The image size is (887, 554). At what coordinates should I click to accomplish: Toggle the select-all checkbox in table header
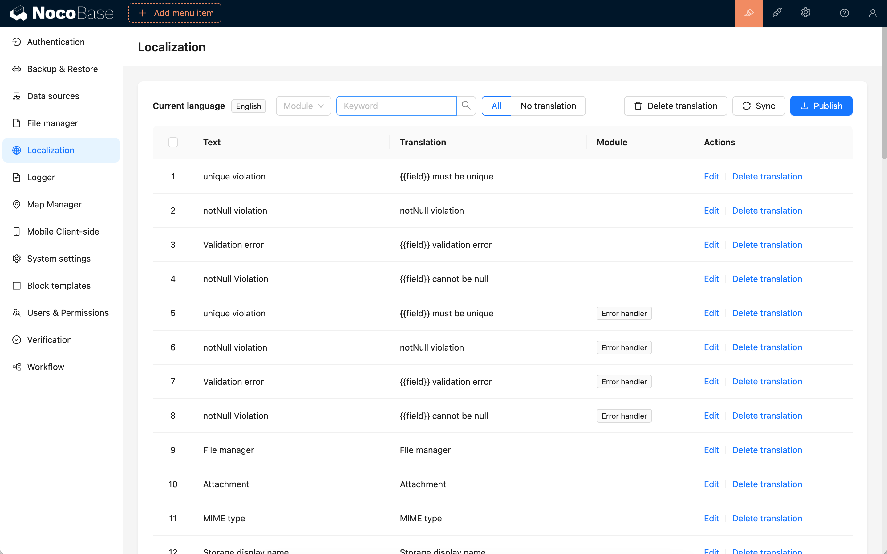[173, 142]
